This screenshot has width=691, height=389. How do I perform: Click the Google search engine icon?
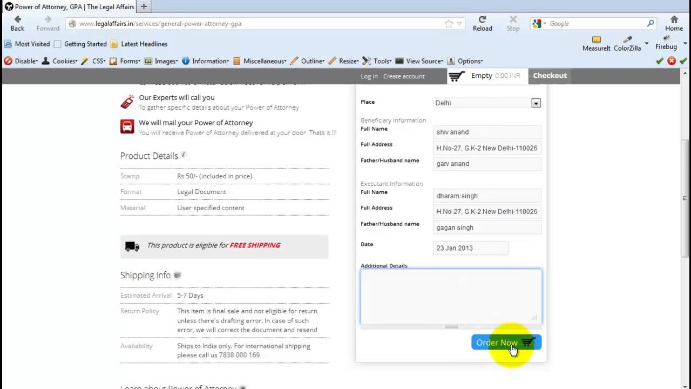(537, 24)
